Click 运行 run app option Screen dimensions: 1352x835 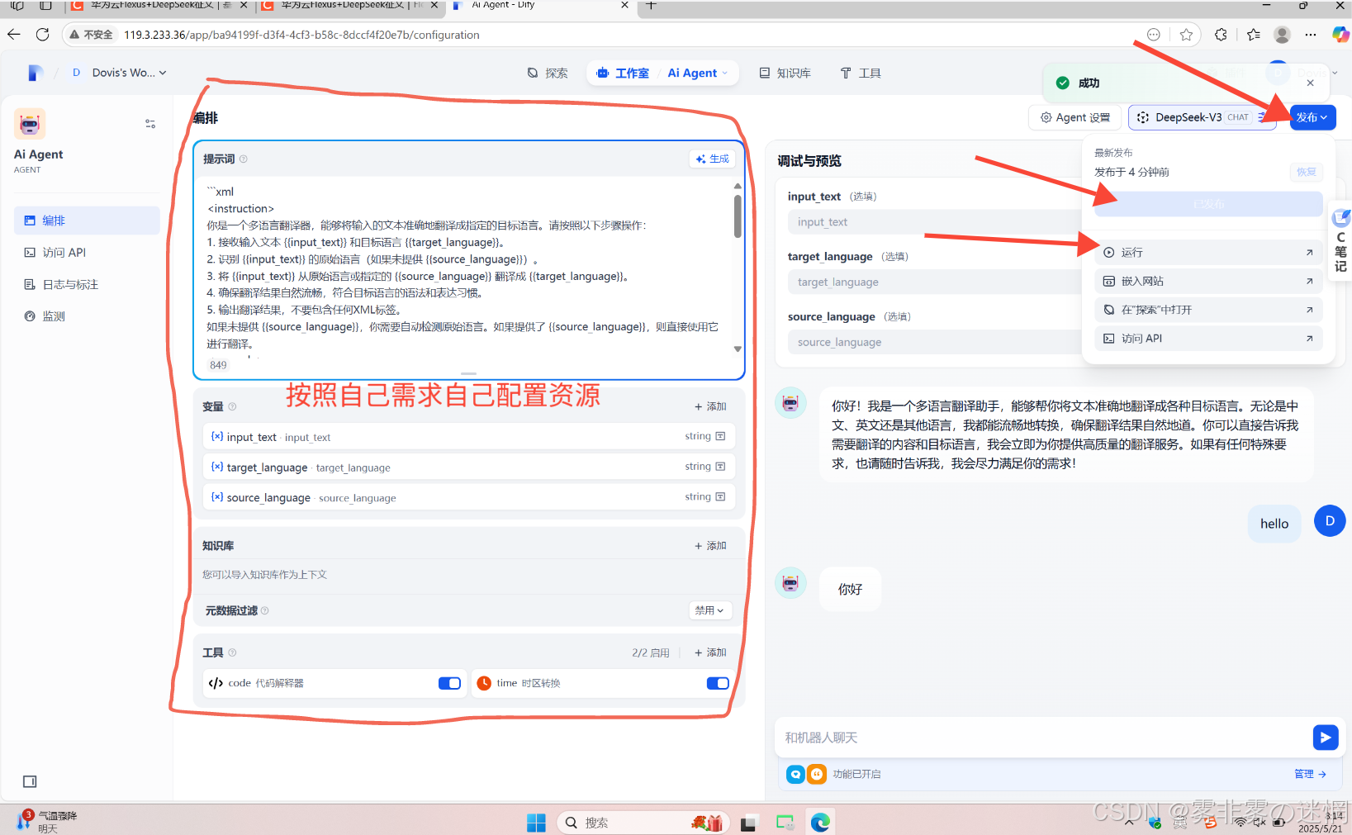click(x=1208, y=252)
